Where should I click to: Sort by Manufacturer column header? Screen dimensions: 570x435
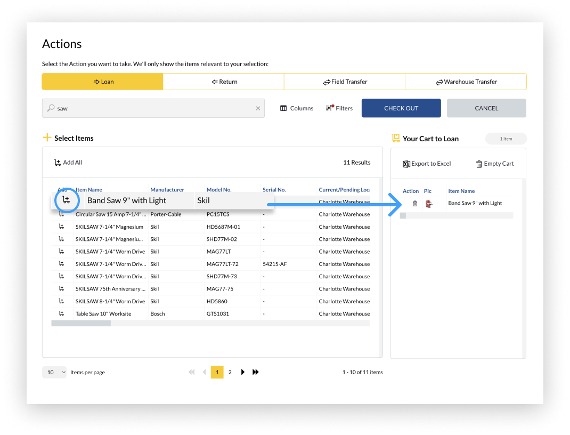click(x=167, y=190)
